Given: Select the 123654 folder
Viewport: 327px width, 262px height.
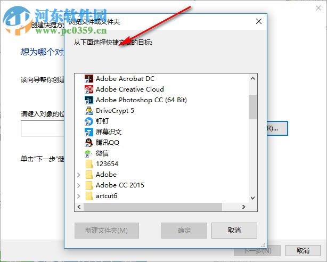Looking at the screenshot, I should pos(102,164).
